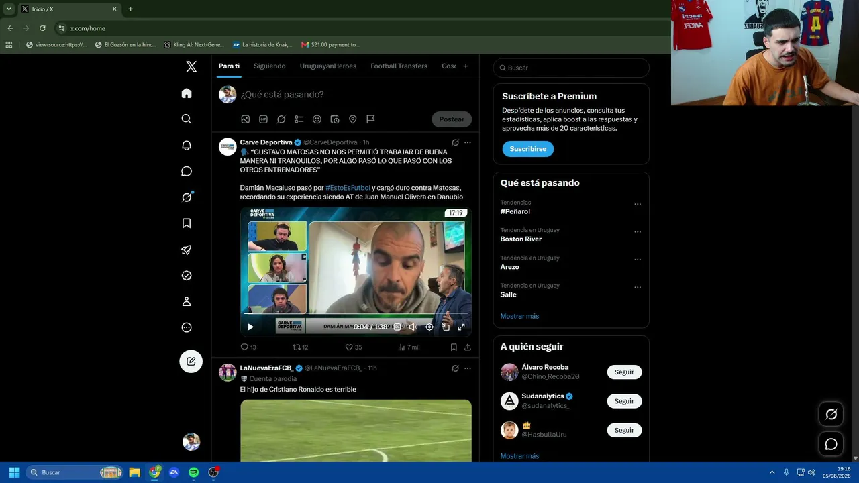Open the floating Grok button
859x483 pixels.
[x=831, y=415]
